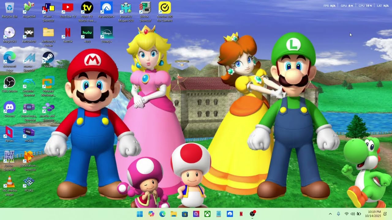Select the Disney+ desktop shortcut

click(106, 35)
